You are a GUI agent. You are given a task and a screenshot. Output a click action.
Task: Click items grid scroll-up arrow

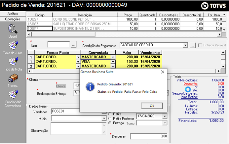tap(224, 15)
